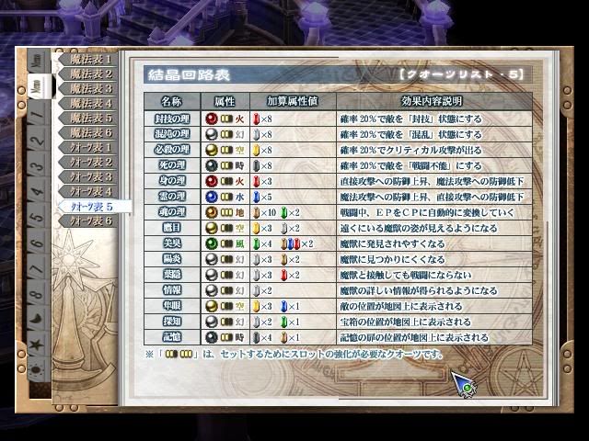
Task: Click the yellow orb for 必殺の理
Action: coord(212,150)
